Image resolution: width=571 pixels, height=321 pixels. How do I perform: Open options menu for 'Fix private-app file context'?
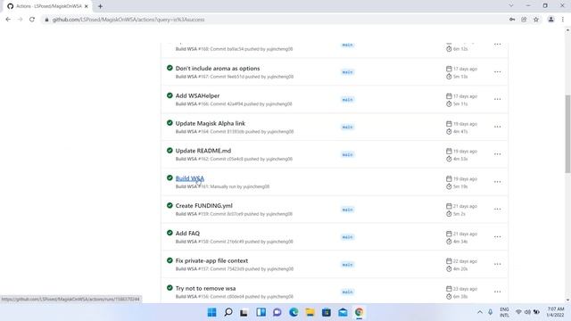[497, 264]
